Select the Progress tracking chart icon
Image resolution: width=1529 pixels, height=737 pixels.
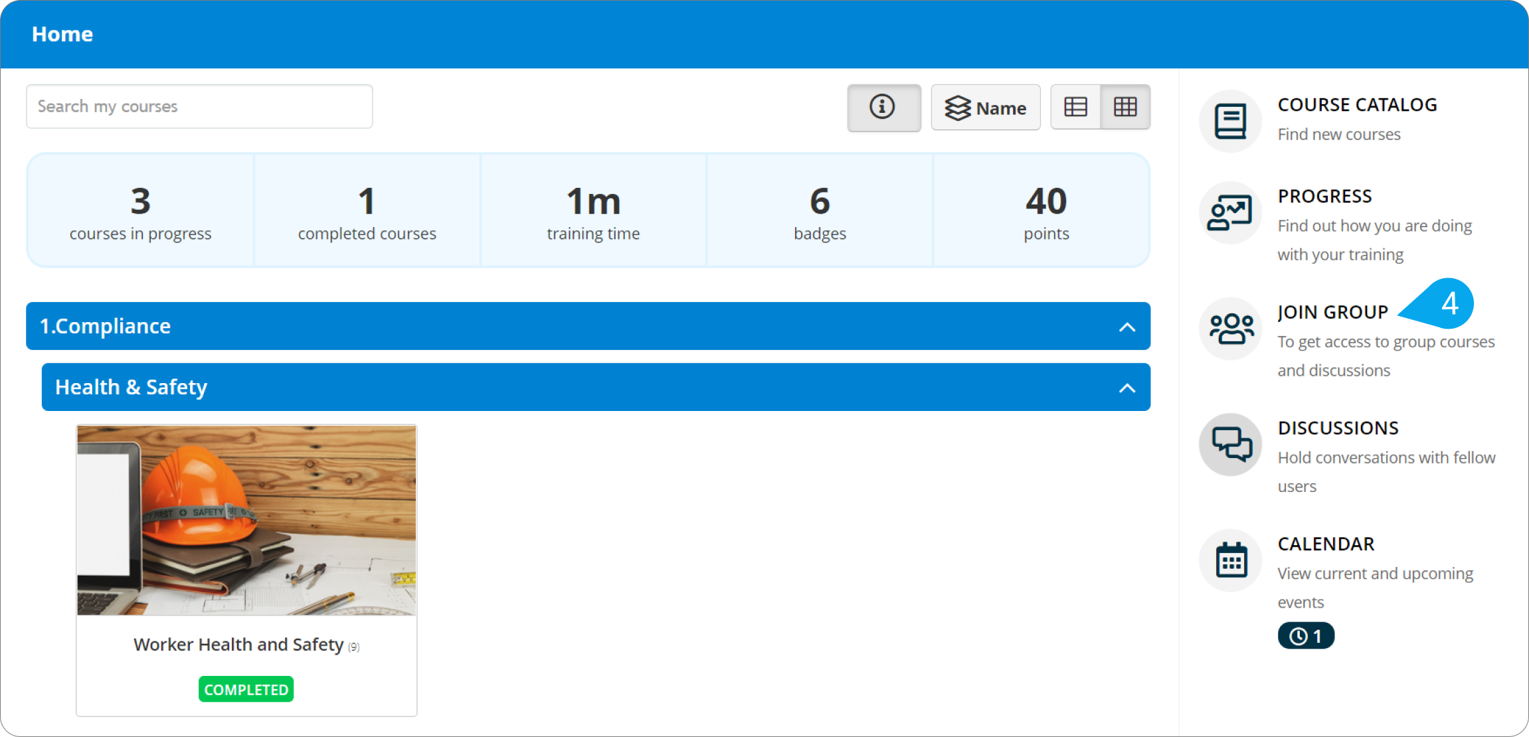click(1230, 213)
